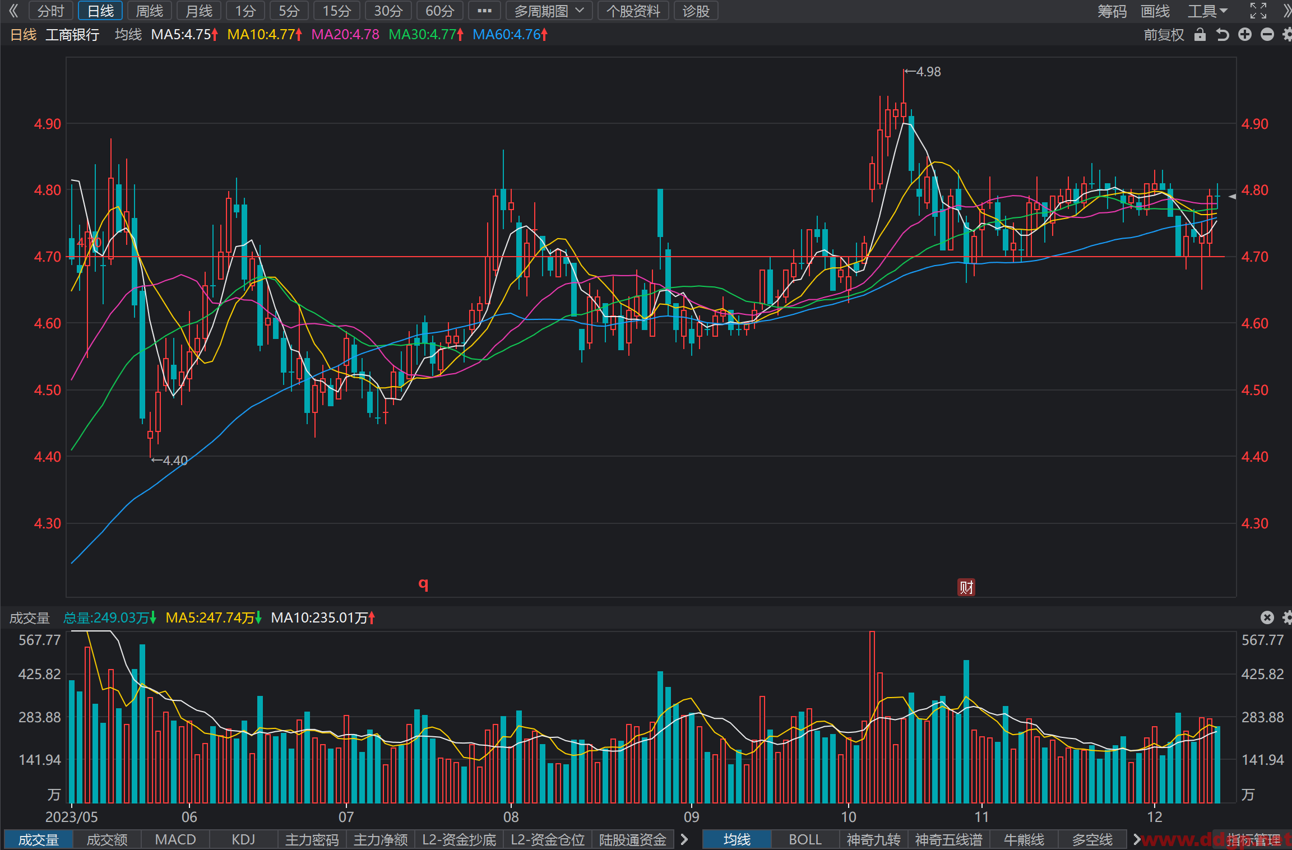The height and width of the screenshot is (850, 1292).
Task: Select 成交额 indicator tab
Action: (x=107, y=839)
